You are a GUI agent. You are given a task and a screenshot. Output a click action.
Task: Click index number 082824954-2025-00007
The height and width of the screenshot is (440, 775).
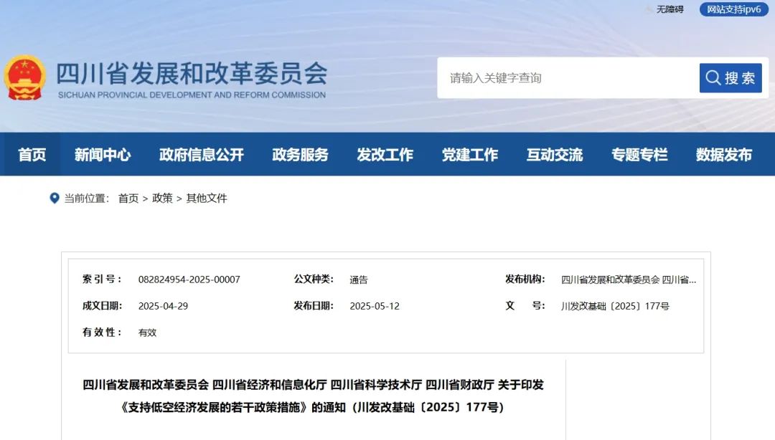coord(189,279)
